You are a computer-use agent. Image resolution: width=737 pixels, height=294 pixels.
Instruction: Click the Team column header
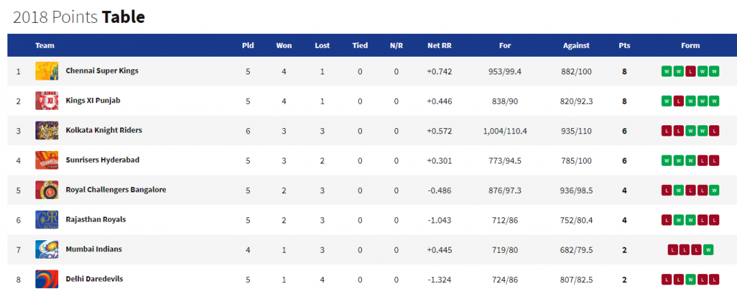coord(45,46)
